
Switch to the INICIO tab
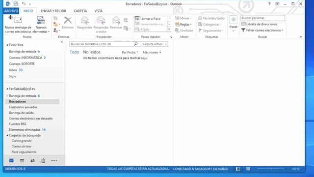coord(28,11)
